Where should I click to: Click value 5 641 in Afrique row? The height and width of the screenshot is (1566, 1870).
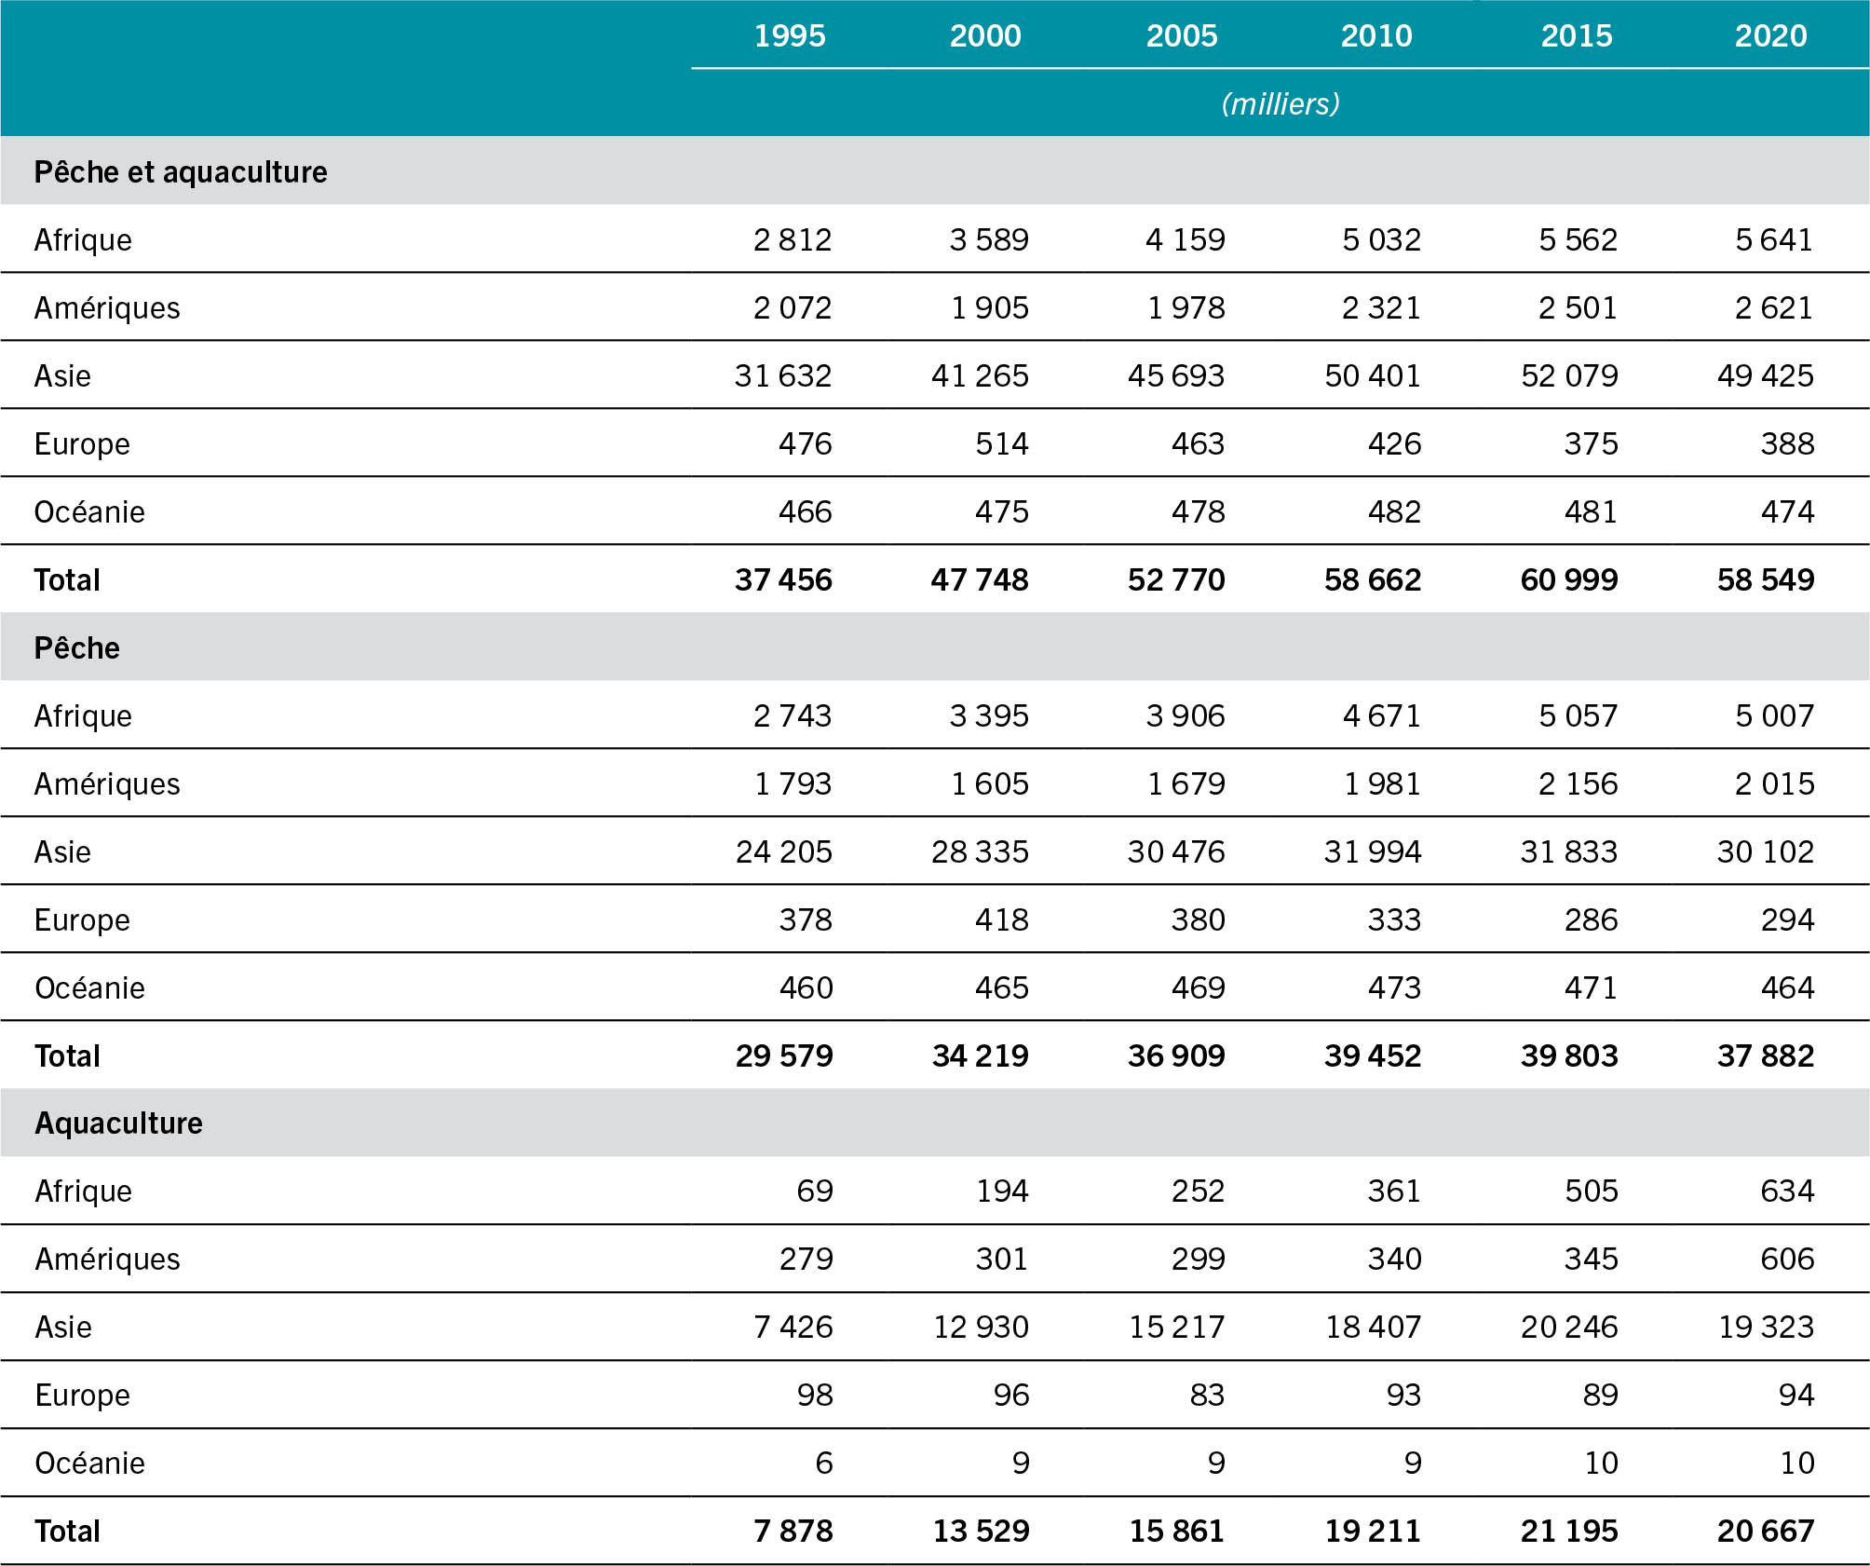click(1774, 240)
